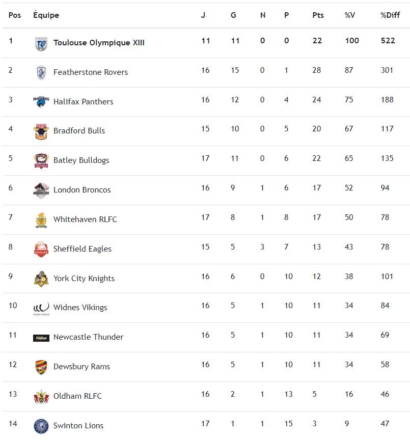This screenshot has height=440, width=410.
Task: Click the Newcastle Thunder logo
Action: point(41,338)
